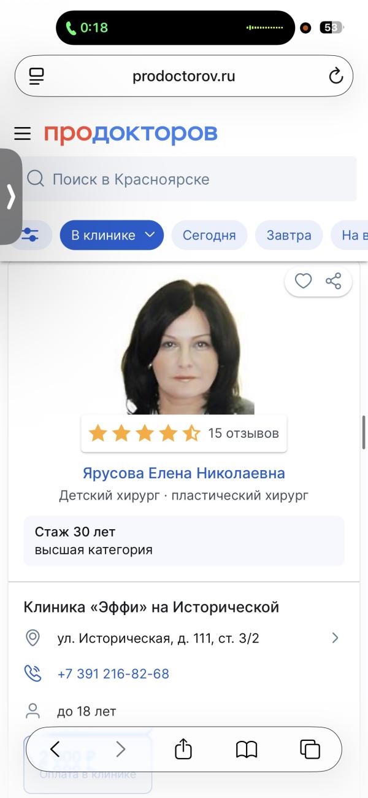The height and width of the screenshot is (798, 368).
Task: Select the "Завтра" filter chip
Action: coord(289,235)
